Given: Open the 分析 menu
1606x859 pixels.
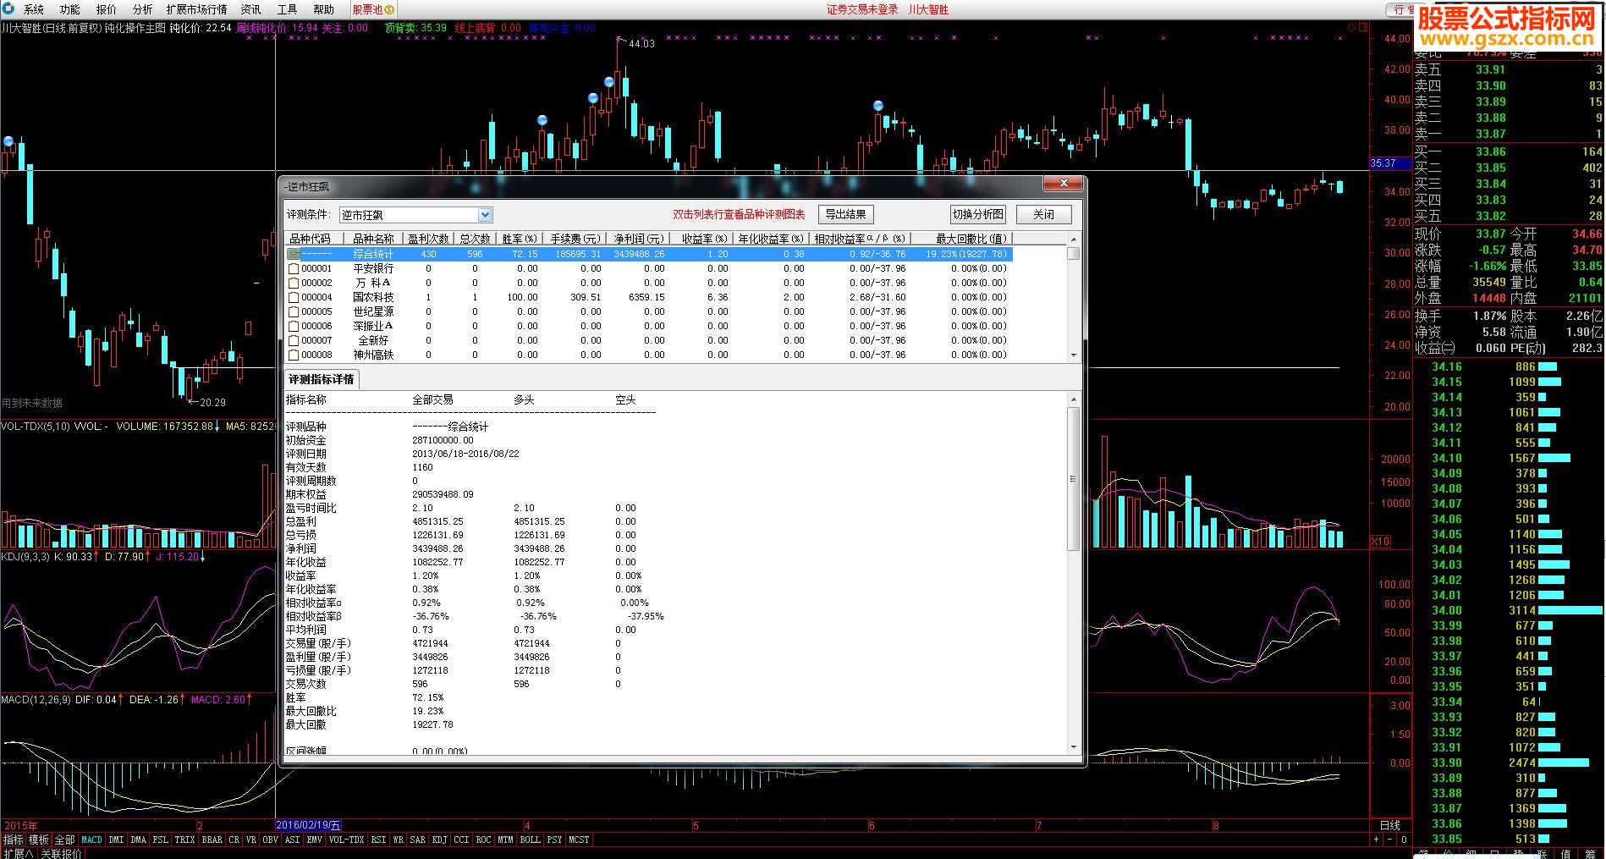Looking at the screenshot, I should pyautogui.click(x=143, y=9).
